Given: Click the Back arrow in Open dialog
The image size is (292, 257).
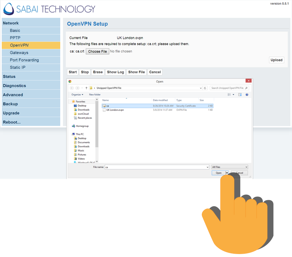Looking at the screenshot, I should point(72,88).
